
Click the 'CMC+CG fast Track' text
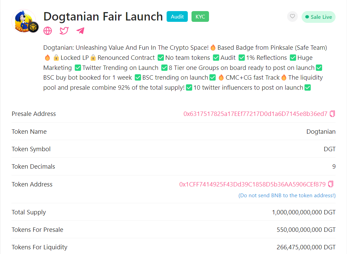(252, 78)
